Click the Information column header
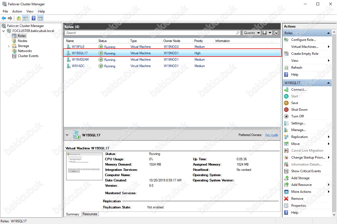Screen dimensions: 337x224 click(243, 41)
